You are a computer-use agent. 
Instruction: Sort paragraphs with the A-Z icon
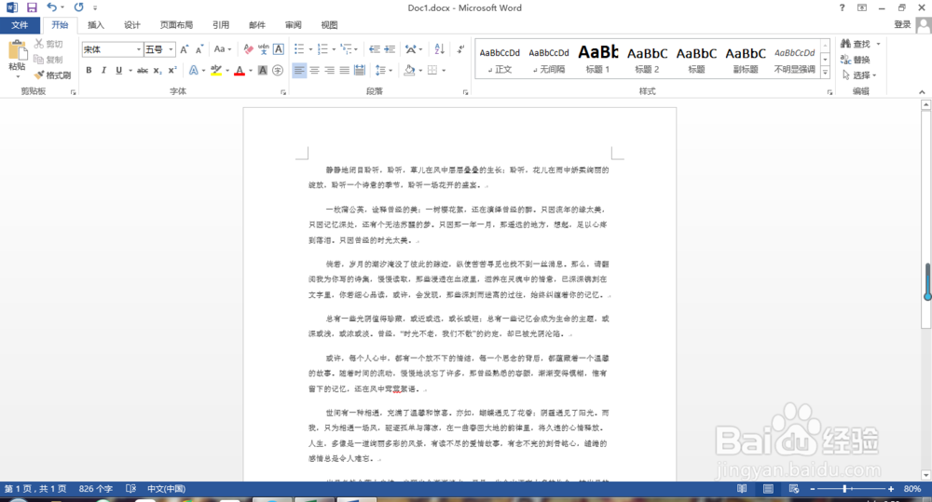[439, 49]
